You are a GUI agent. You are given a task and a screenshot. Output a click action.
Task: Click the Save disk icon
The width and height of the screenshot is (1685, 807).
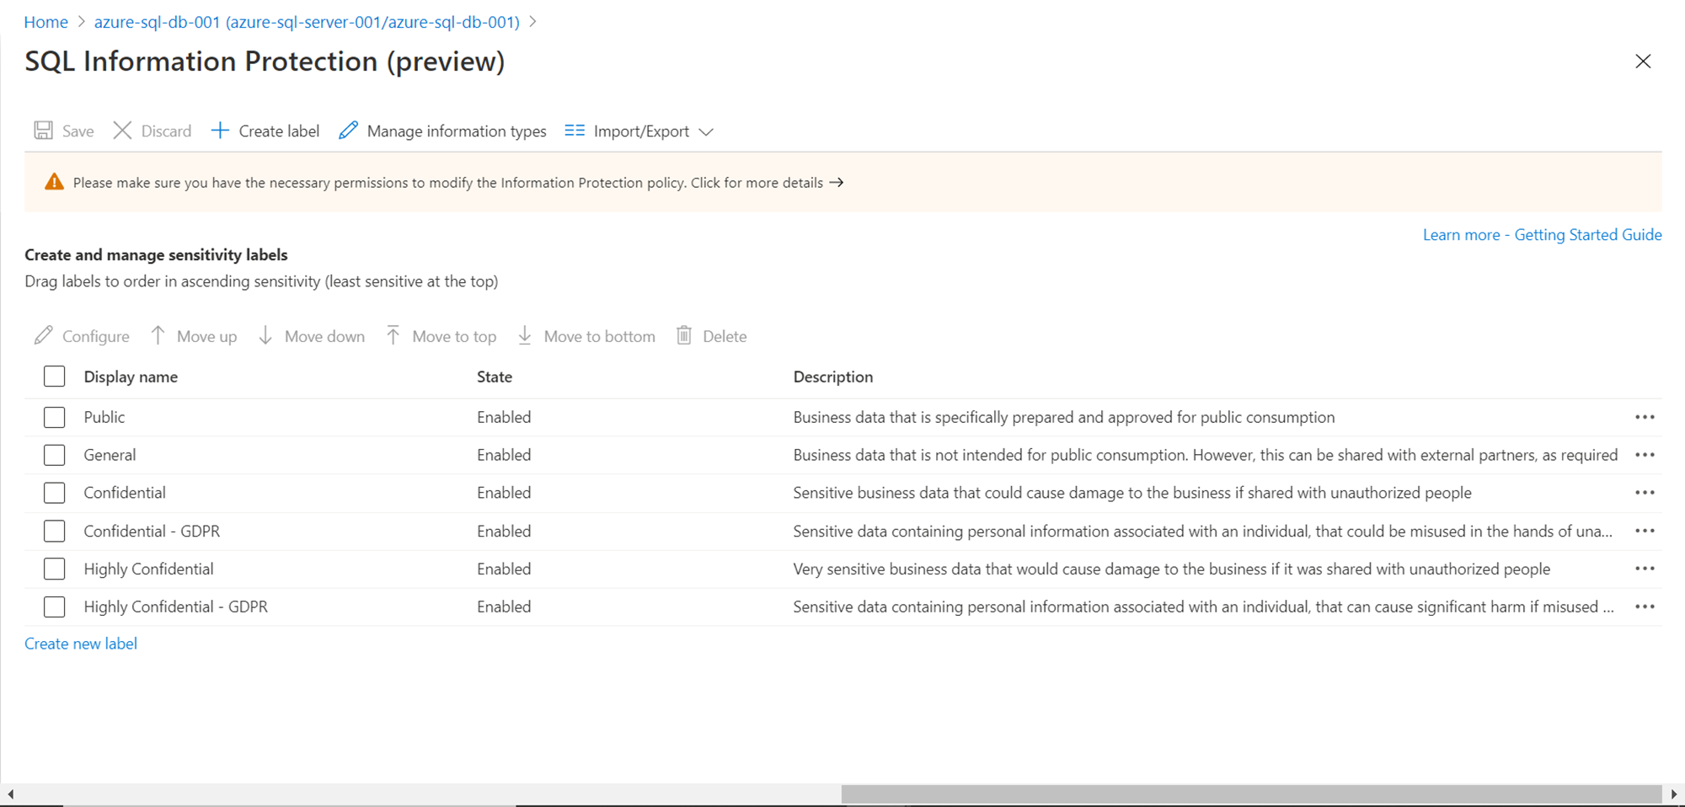pyautogui.click(x=43, y=131)
